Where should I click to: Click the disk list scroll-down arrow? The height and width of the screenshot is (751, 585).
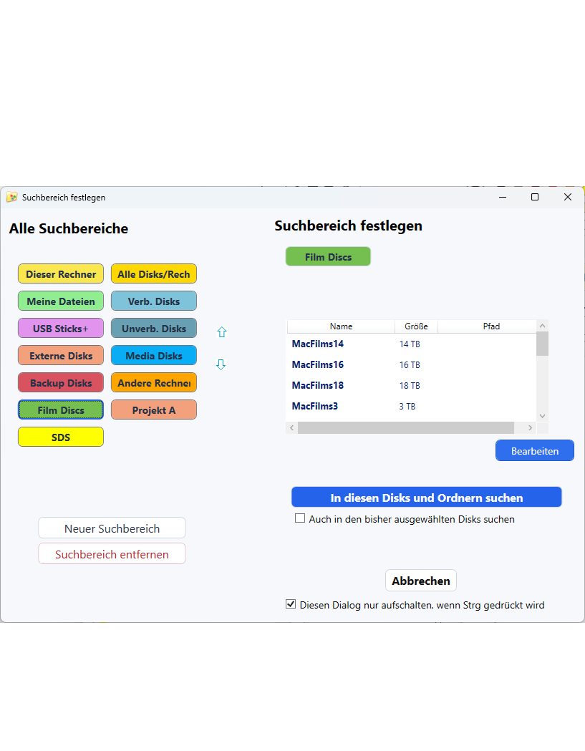pos(542,416)
